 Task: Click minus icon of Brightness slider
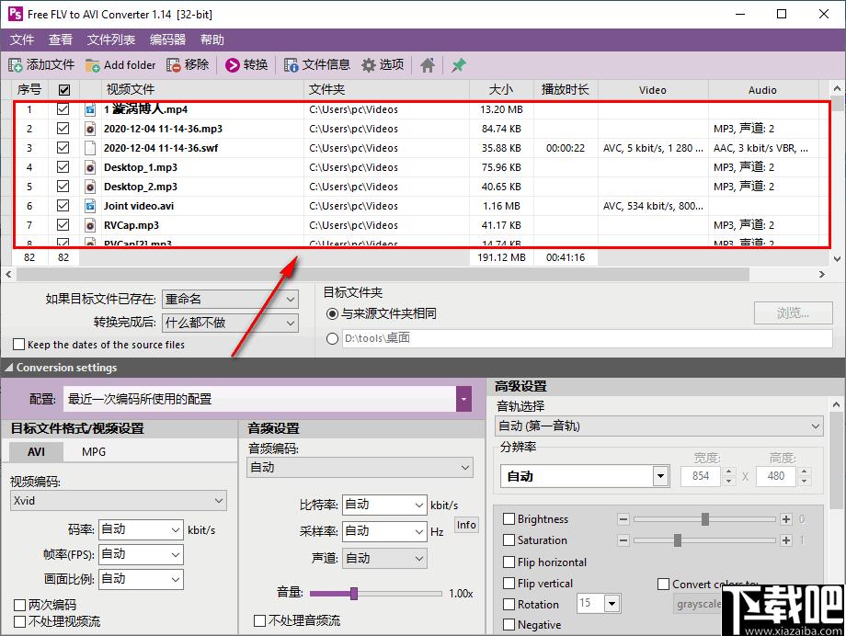(x=623, y=519)
